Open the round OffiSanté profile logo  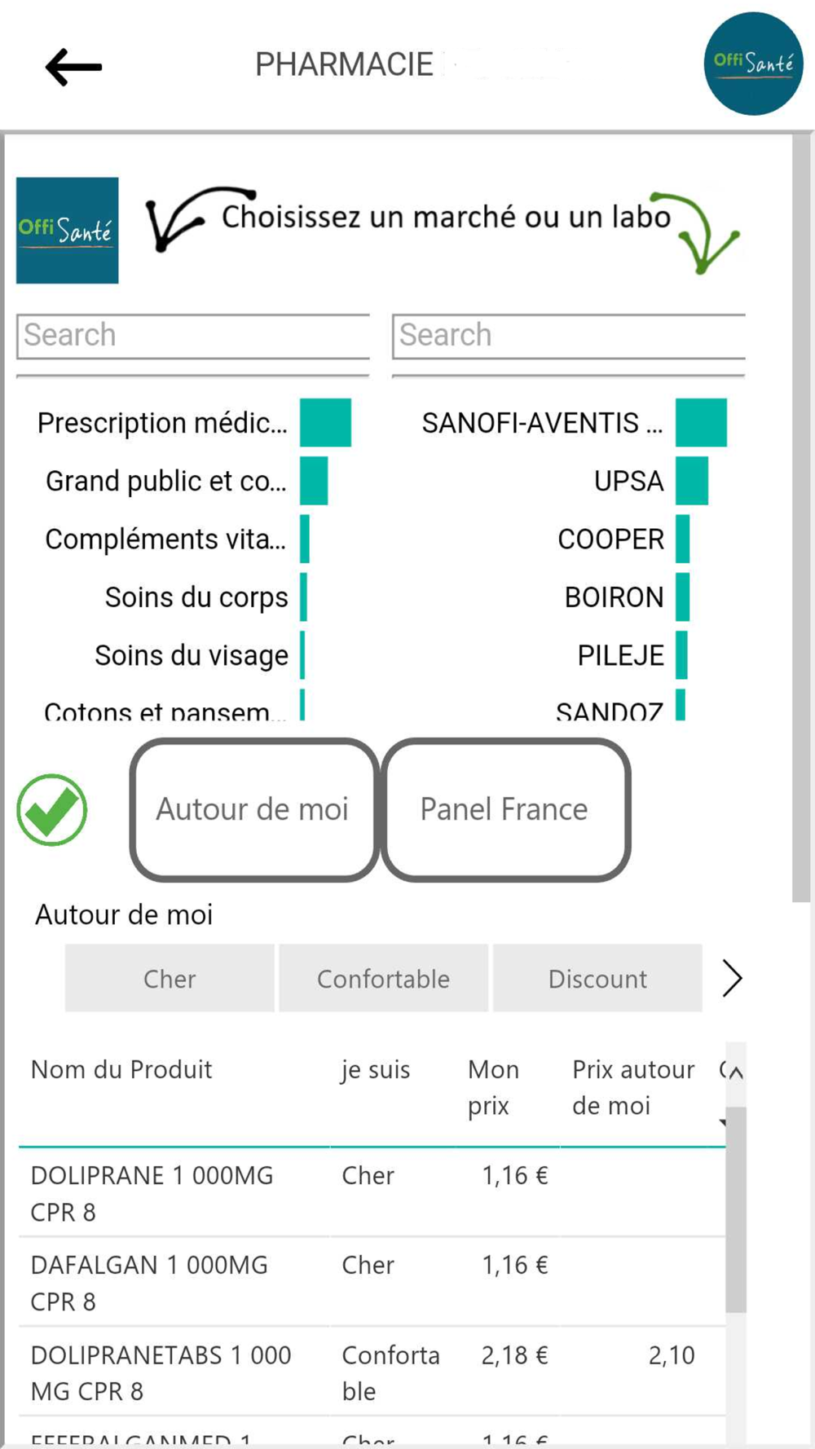(752, 64)
